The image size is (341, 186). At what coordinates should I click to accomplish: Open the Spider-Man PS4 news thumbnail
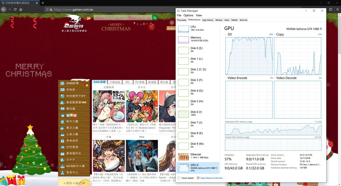click(x=142, y=156)
